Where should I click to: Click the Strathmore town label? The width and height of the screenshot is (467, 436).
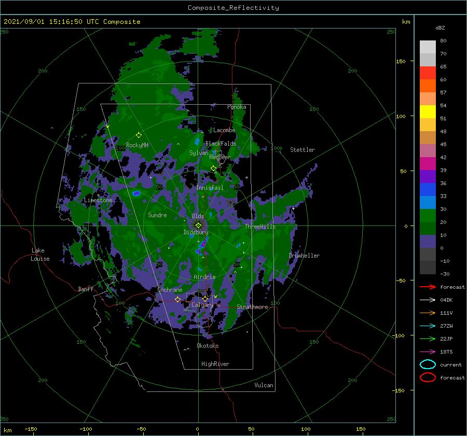[252, 307]
